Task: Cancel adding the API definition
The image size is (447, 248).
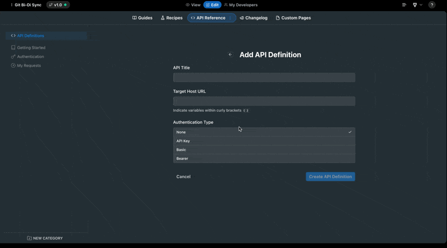Action: 183,177
